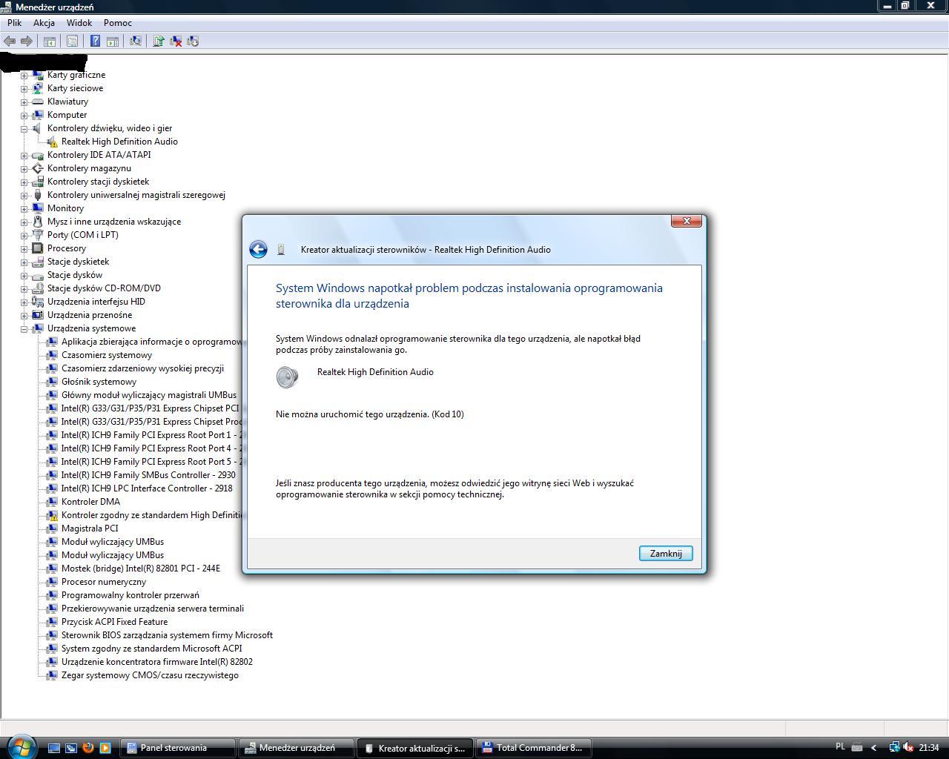Click the network icon in system tray
949x759 pixels.
(x=894, y=747)
